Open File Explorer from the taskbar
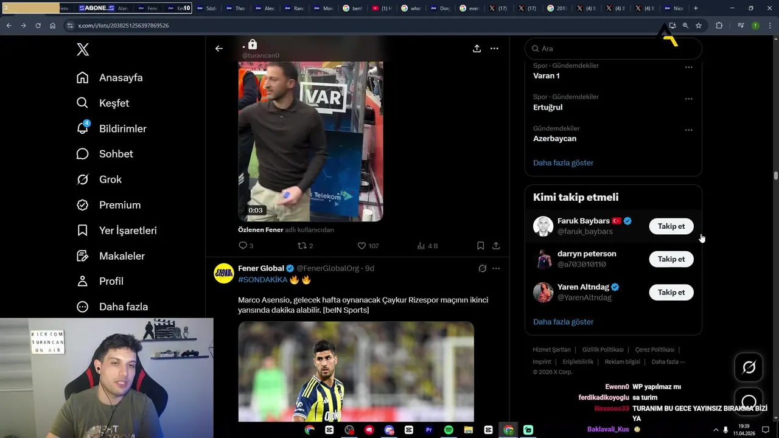Image resolution: width=779 pixels, height=438 pixels. coord(469,430)
